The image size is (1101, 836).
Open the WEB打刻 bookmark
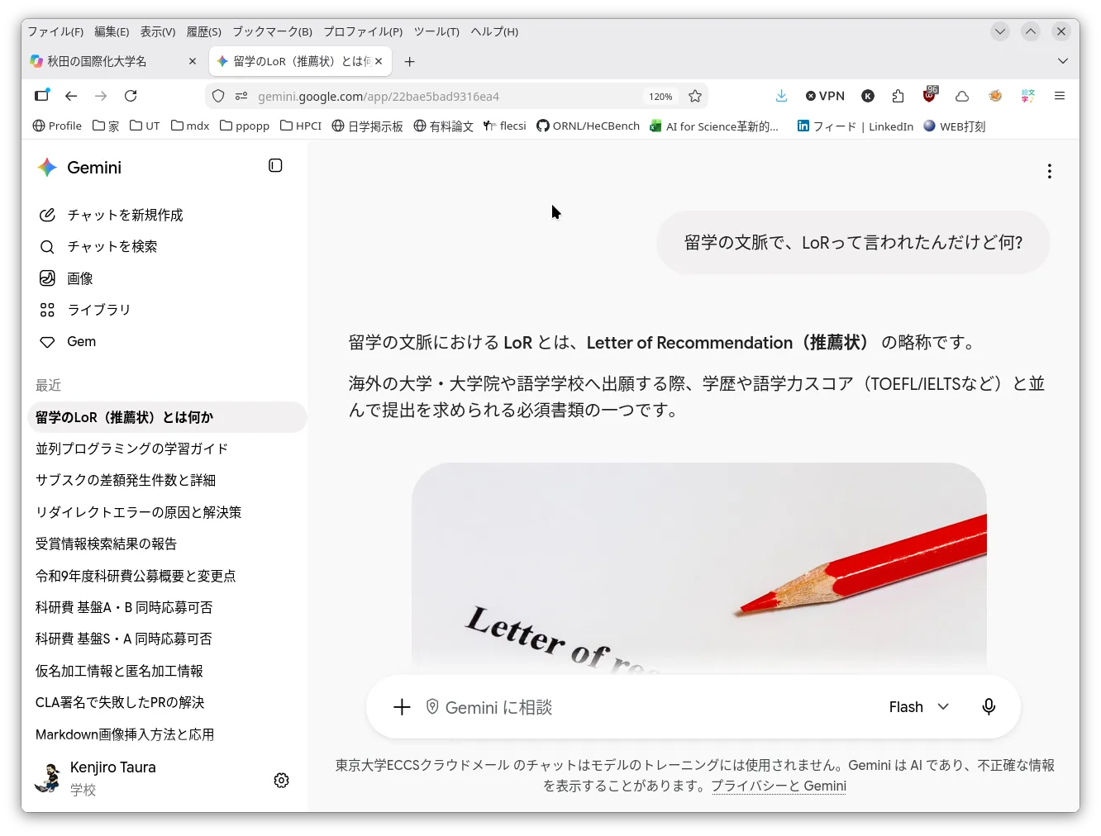click(954, 126)
